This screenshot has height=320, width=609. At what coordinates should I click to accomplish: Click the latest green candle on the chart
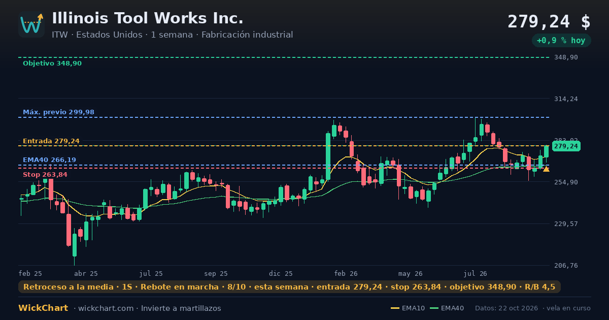click(547, 151)
